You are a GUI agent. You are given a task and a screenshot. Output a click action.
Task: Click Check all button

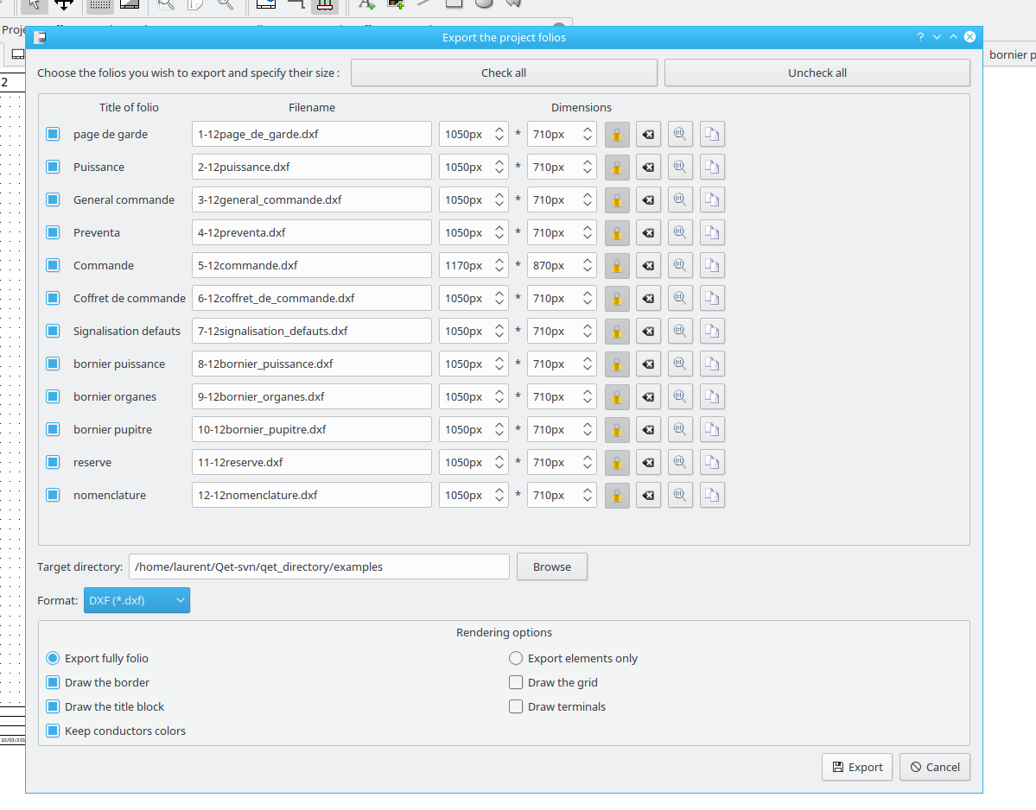point(504,73)
